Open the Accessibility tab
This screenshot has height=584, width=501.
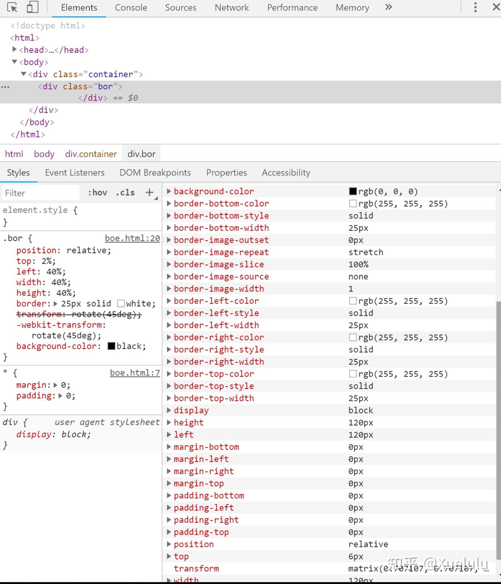pos(285,172)
